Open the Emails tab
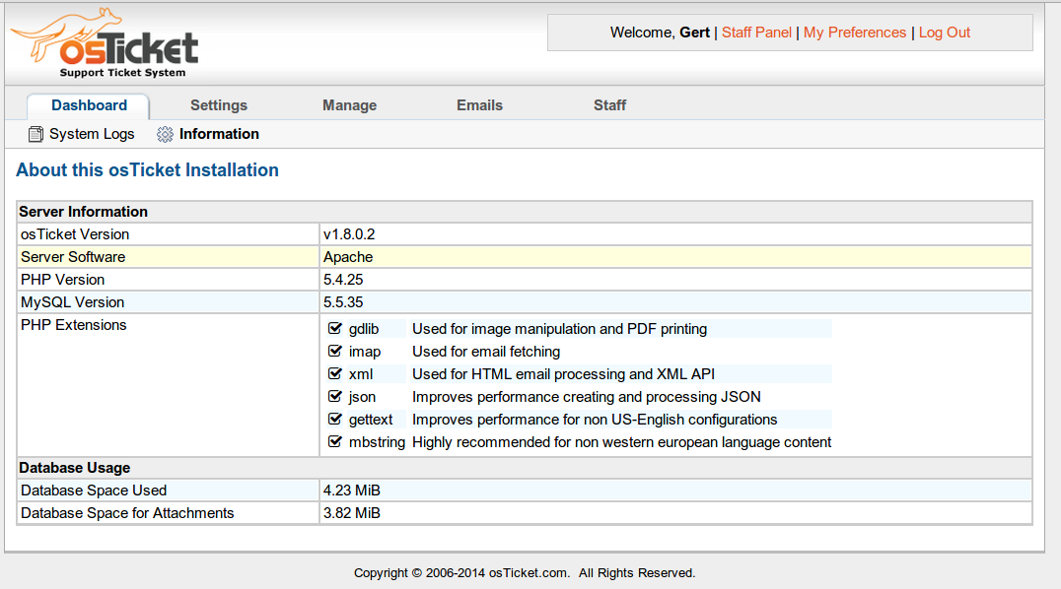1061x589 pixels. pyautogui.click(x=479, y=105)
